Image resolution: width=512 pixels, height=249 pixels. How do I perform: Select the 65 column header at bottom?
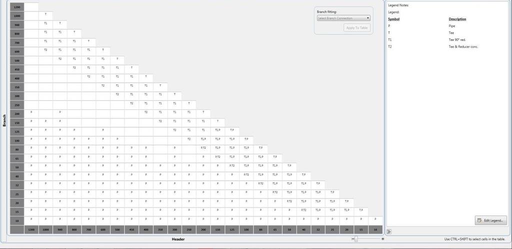click(275, 230)
